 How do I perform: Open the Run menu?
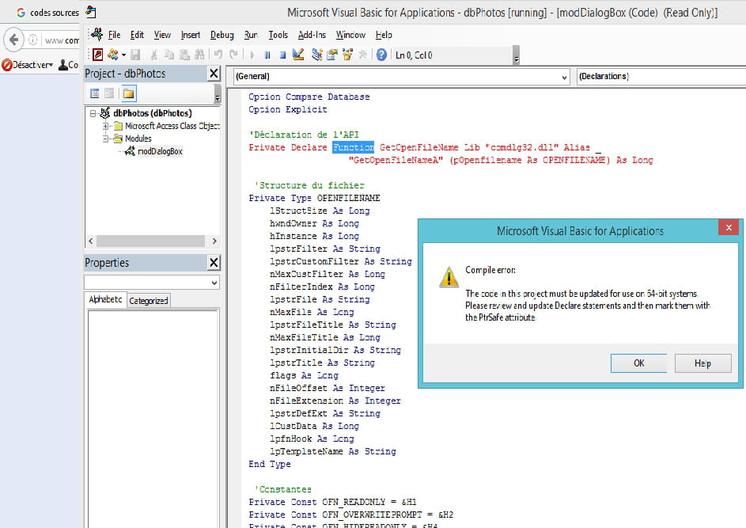pyautogui.click(x=251, y=35)
